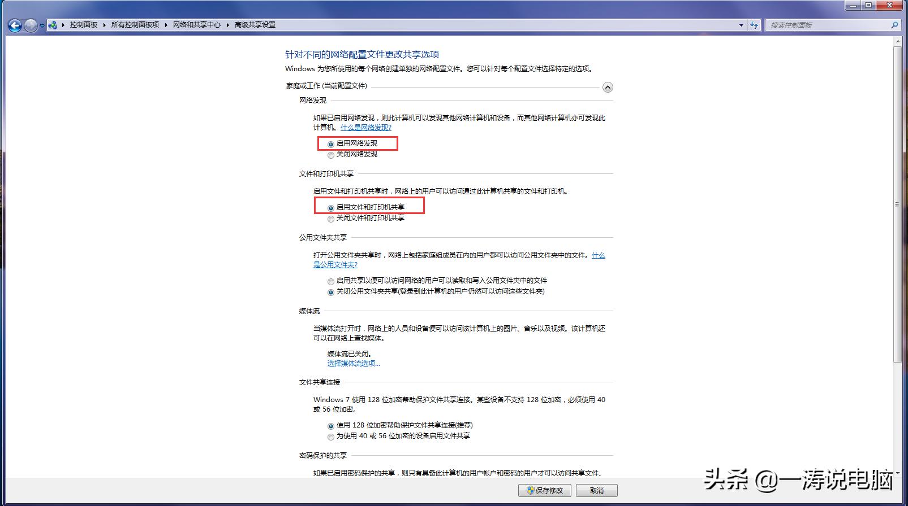Click the search magnifier icon
The height and width of the screenshot is (506, 908).
click(894, 25)
